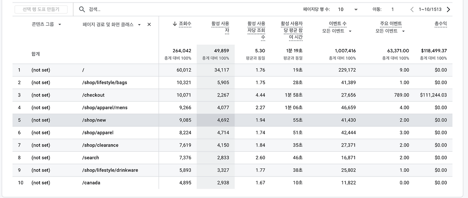468x198 pixels.
Task: Click event count 229,172
Action: click(347, 70)
